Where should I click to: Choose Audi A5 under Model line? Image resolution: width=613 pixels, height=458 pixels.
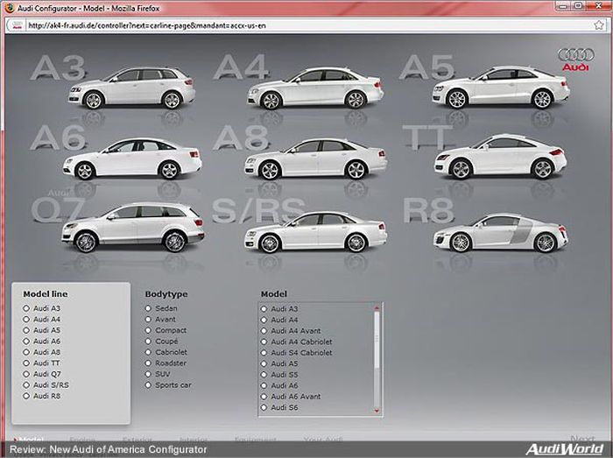click(x=41, y=330)
